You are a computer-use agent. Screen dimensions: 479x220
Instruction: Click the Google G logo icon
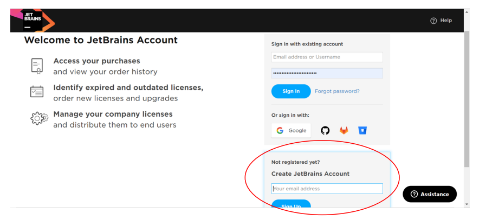tap(280, 131)
